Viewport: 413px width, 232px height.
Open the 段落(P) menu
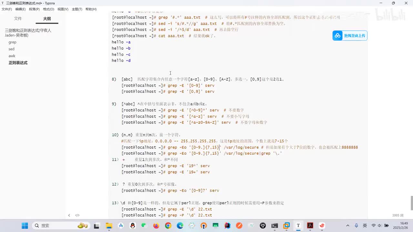[x=34, y=9]
